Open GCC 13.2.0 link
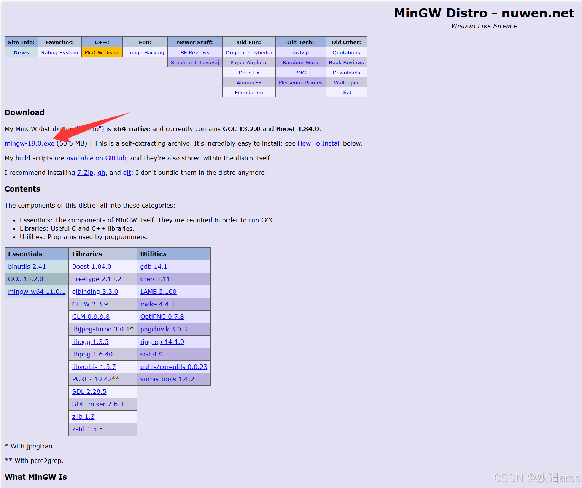This screenshot has width=582, height=488. point(25,279)
